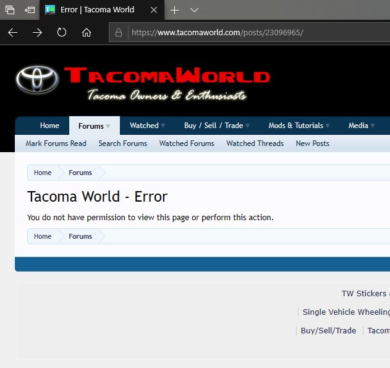The image size is (390, 368).
Task: Click the TacomaWorld banner title
Action: click(x=167, y=75)
